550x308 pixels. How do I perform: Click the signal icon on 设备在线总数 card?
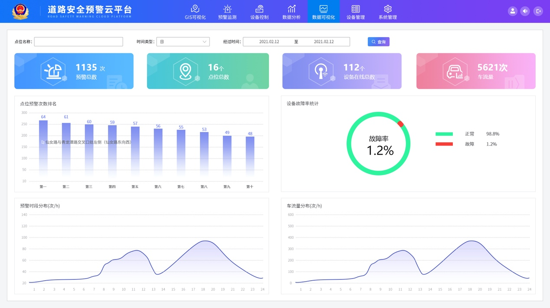point(321,71)
